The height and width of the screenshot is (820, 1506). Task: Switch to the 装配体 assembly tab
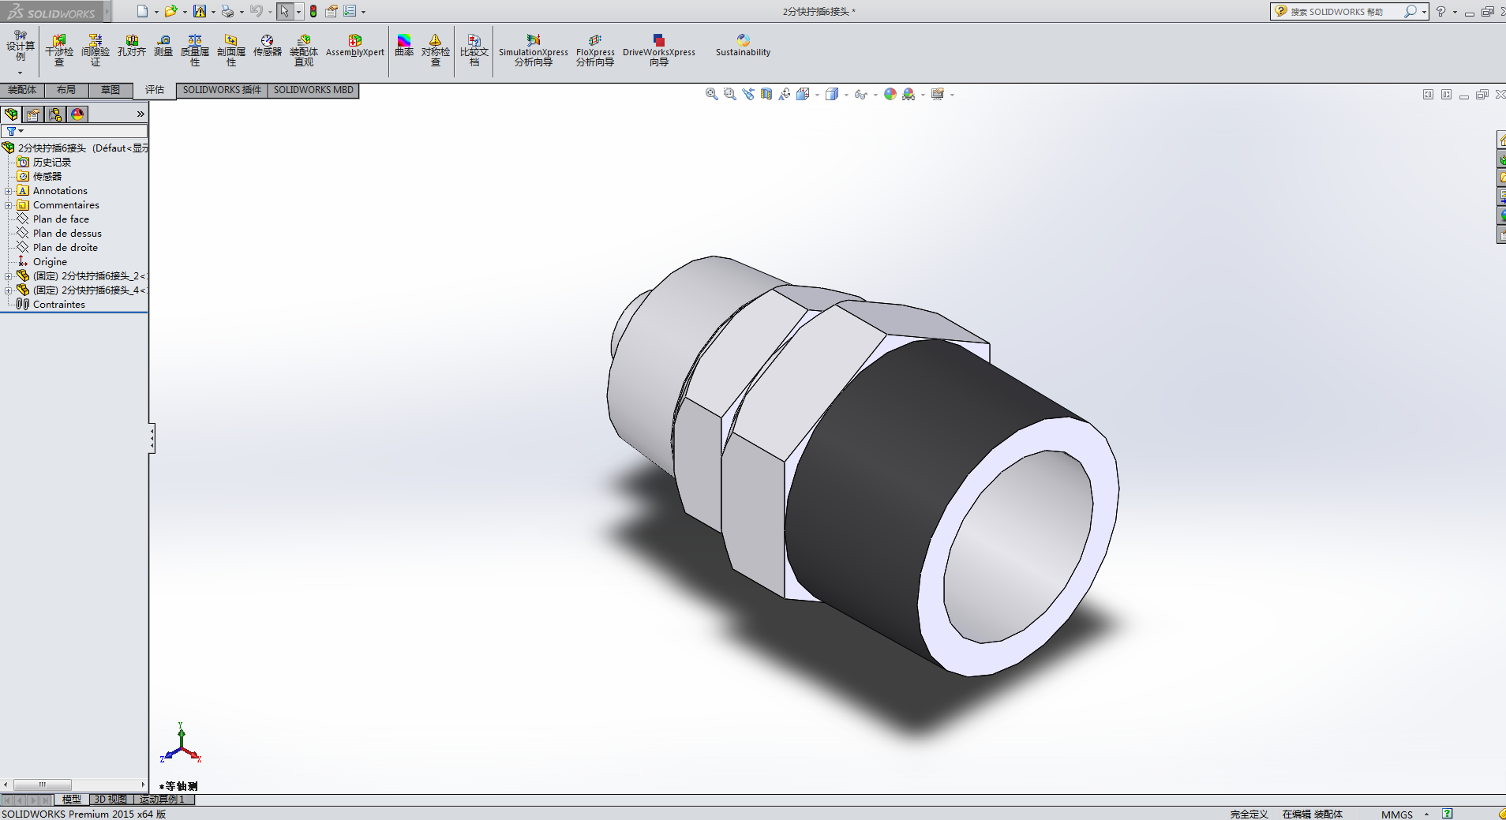coord(22,90)
